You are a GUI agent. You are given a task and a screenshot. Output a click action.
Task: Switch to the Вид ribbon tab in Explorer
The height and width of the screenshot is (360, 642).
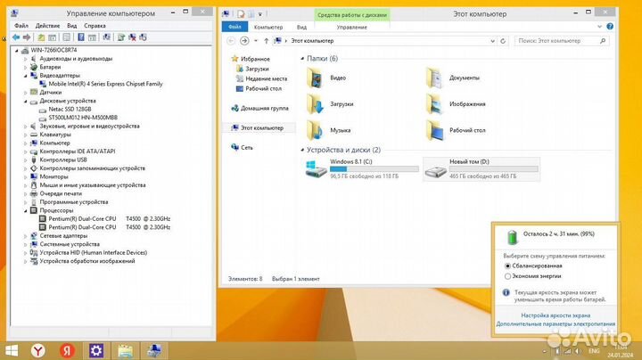pyautogui.click(x=301, y=27)
